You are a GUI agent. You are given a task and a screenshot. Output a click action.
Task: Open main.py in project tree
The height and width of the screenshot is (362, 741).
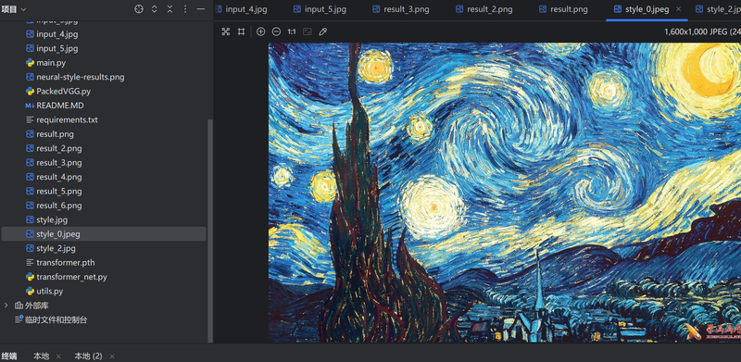pos(51,62)
